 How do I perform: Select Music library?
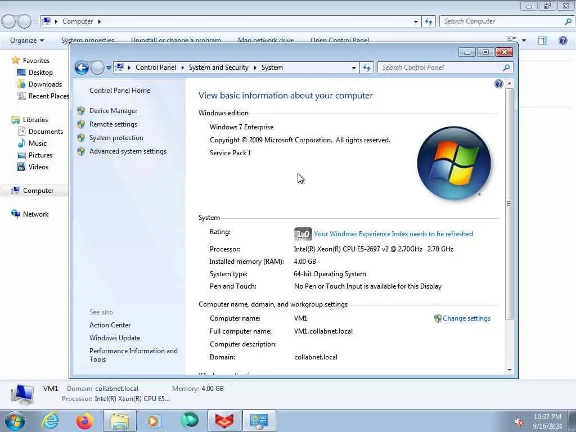pyautogui.click(x=38, y=143)
